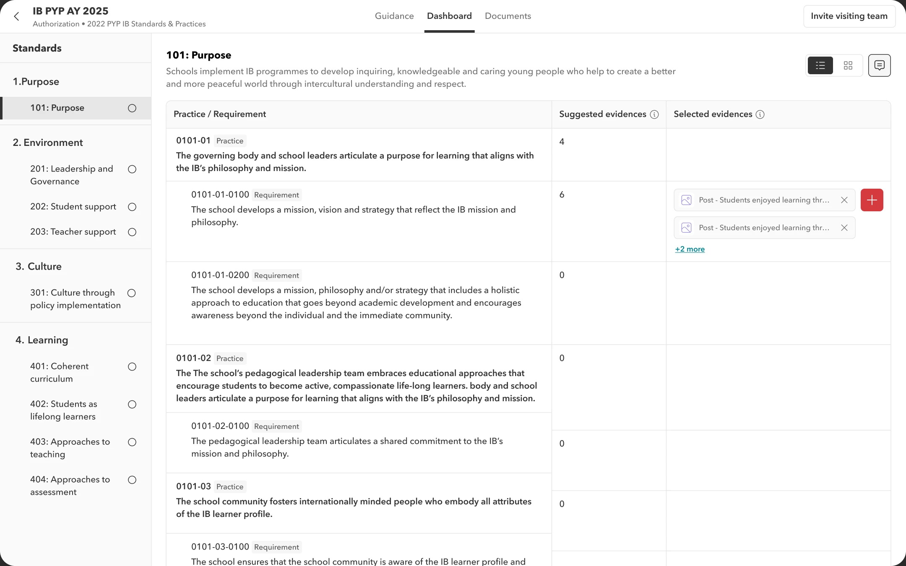Toggle status circle for 101: Purpose
Viewport: 906px width, 566px height.
(x=132, y=108)
